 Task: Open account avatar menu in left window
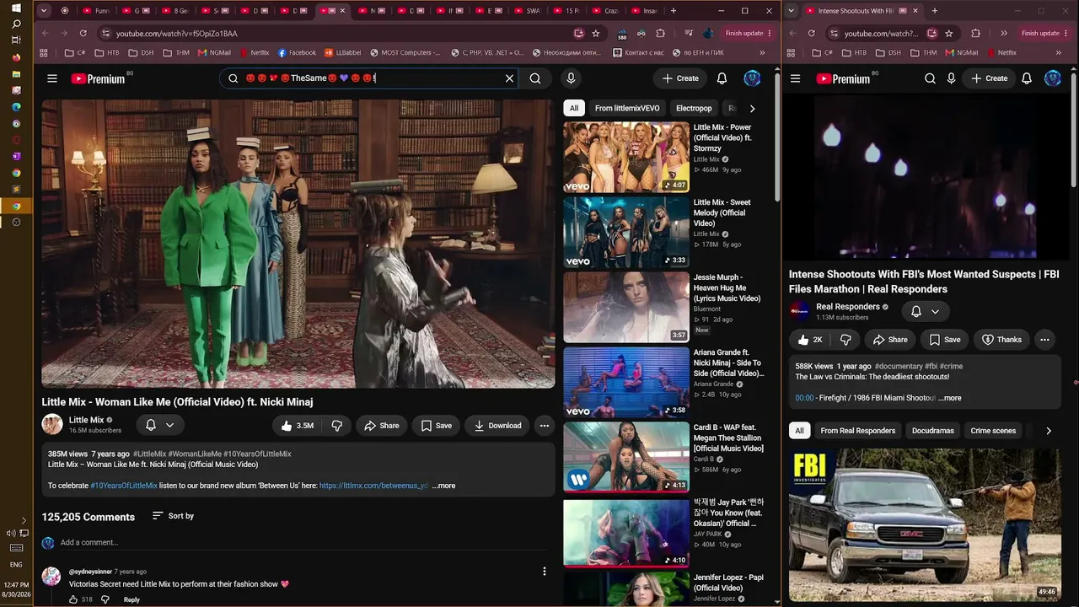tap(752, 78)
